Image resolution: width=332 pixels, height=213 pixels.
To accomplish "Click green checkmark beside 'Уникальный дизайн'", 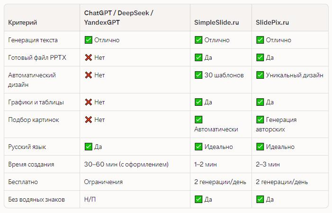I will (x=260, y=75).
